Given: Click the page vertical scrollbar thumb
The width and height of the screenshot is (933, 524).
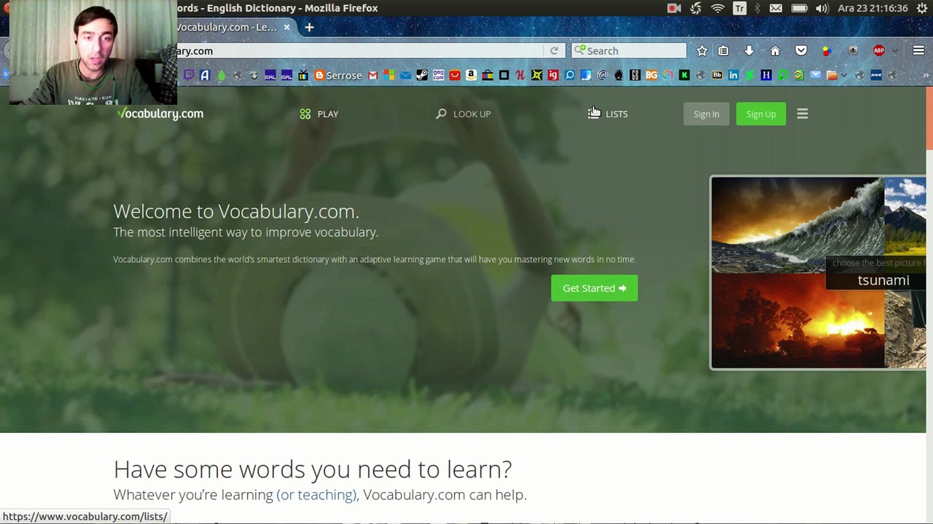Looking at the screenshot, I should (929, 120).
